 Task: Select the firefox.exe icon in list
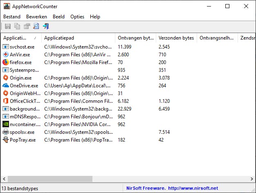6,62
